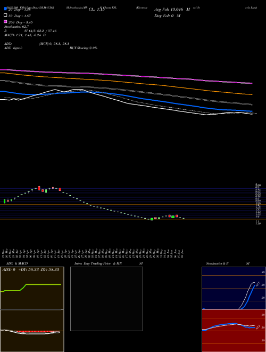
Task: Click the 'Day Vol: 0 M' value
Action: click(167, 16)
